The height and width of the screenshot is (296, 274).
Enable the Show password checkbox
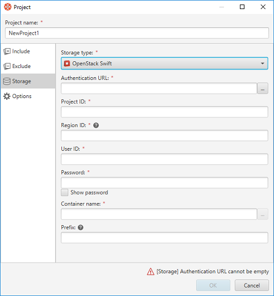[x=64, y=193]
